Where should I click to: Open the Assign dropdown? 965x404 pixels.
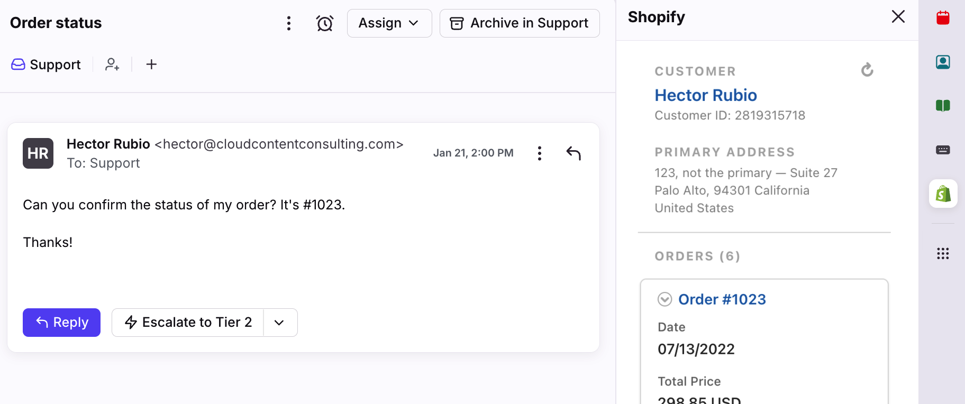tap(389, 23)
